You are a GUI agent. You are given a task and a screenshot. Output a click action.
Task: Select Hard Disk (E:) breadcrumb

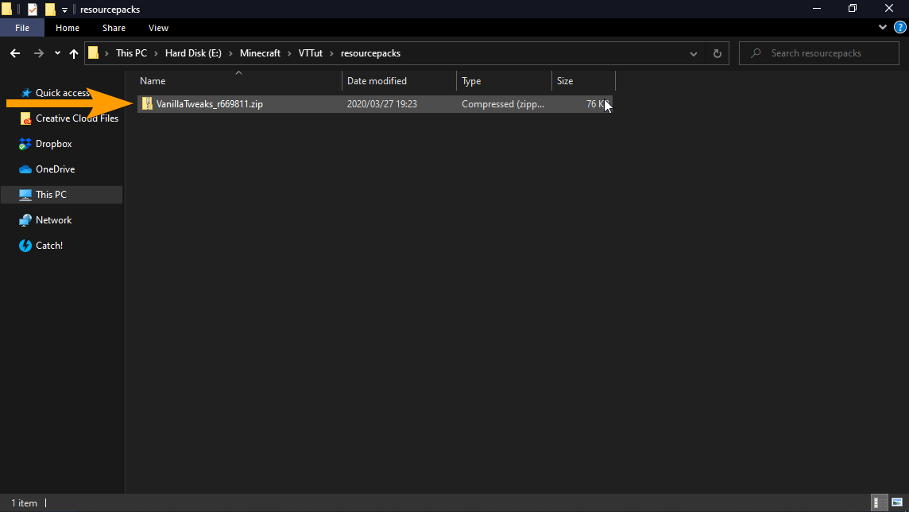pyautogui.click(x=193, y=53)
